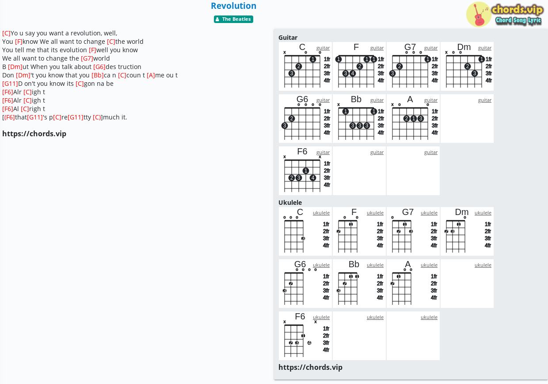This screenshot has height=384, width=548.
Task: Click the user icon in The Beatles tag
Action: click(217, 19)
